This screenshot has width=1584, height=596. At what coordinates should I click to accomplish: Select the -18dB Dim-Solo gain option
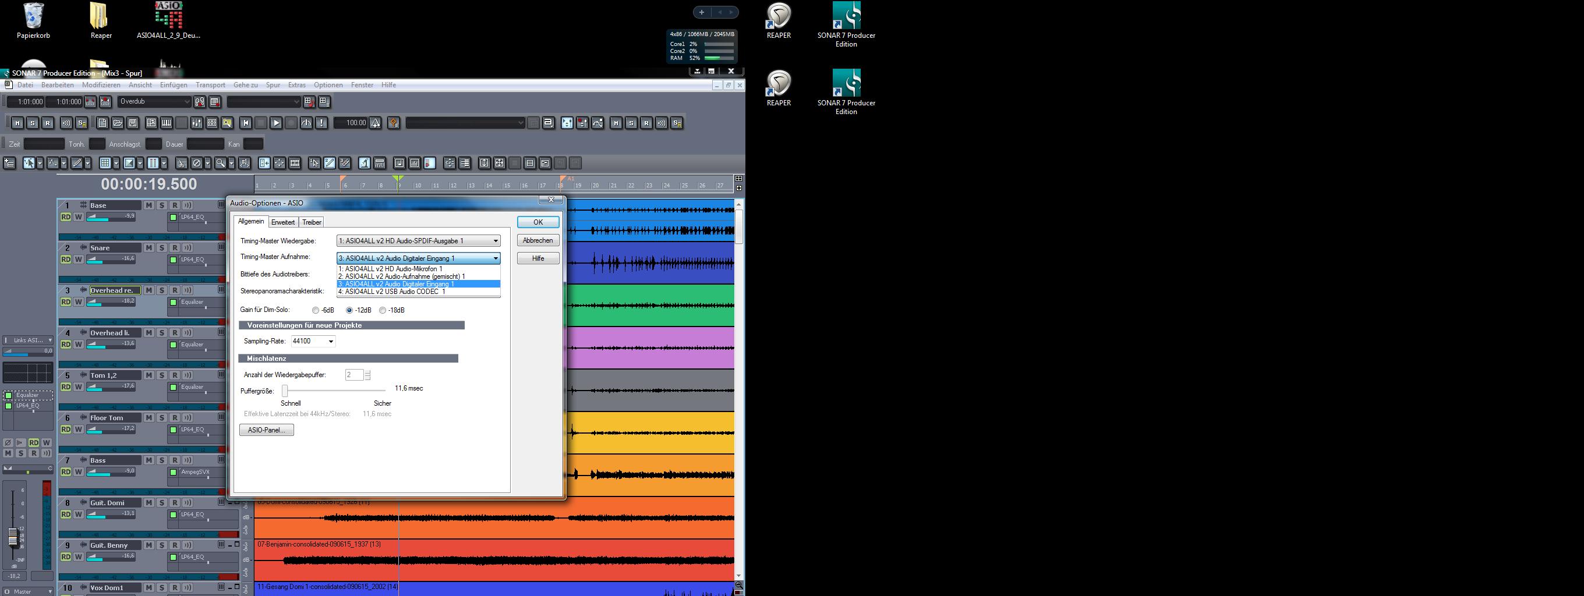(392, 310)
